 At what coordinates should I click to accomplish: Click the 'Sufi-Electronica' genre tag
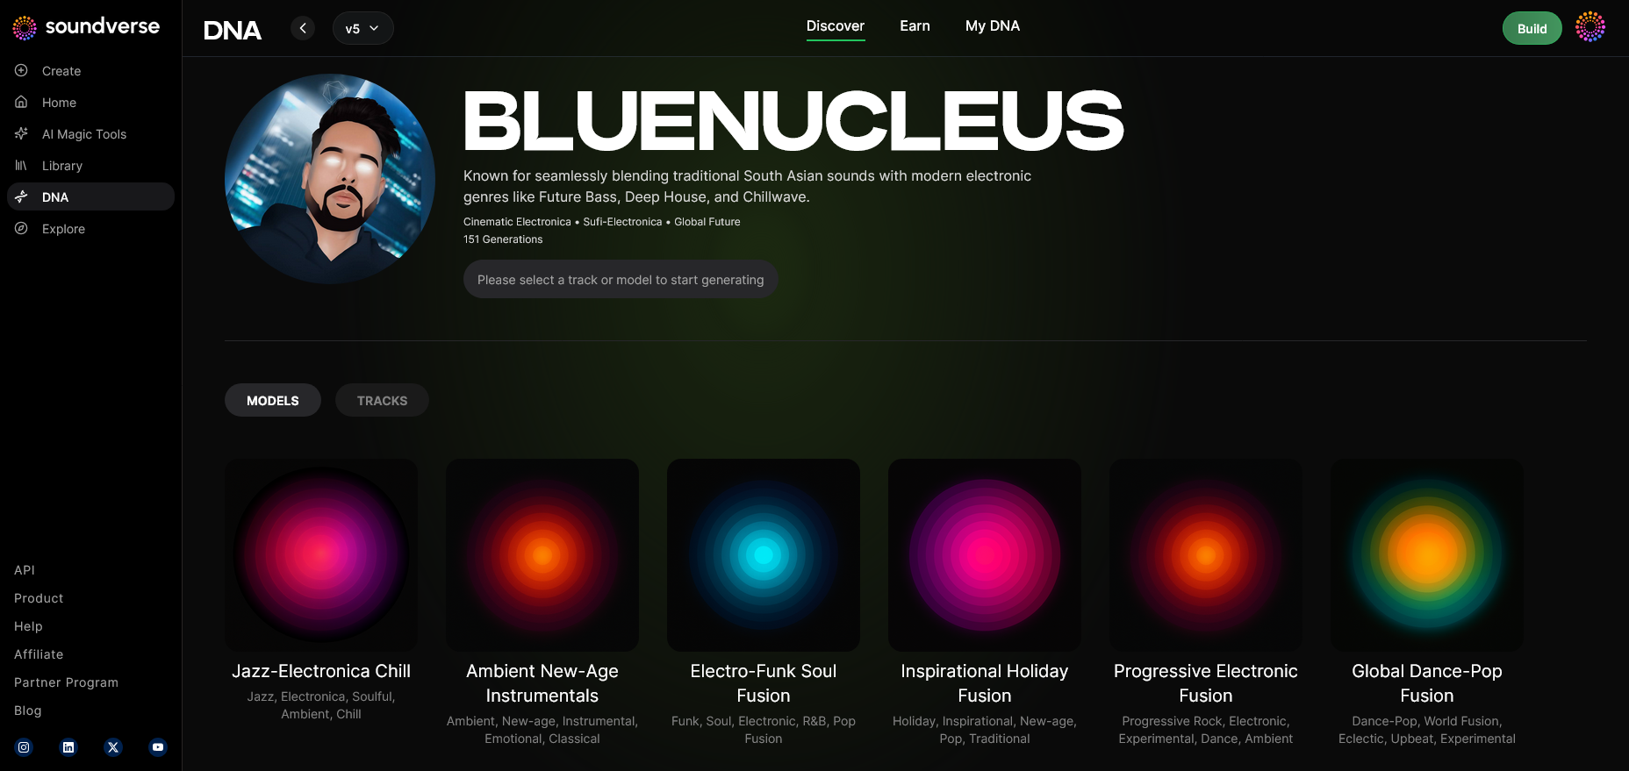622,222
